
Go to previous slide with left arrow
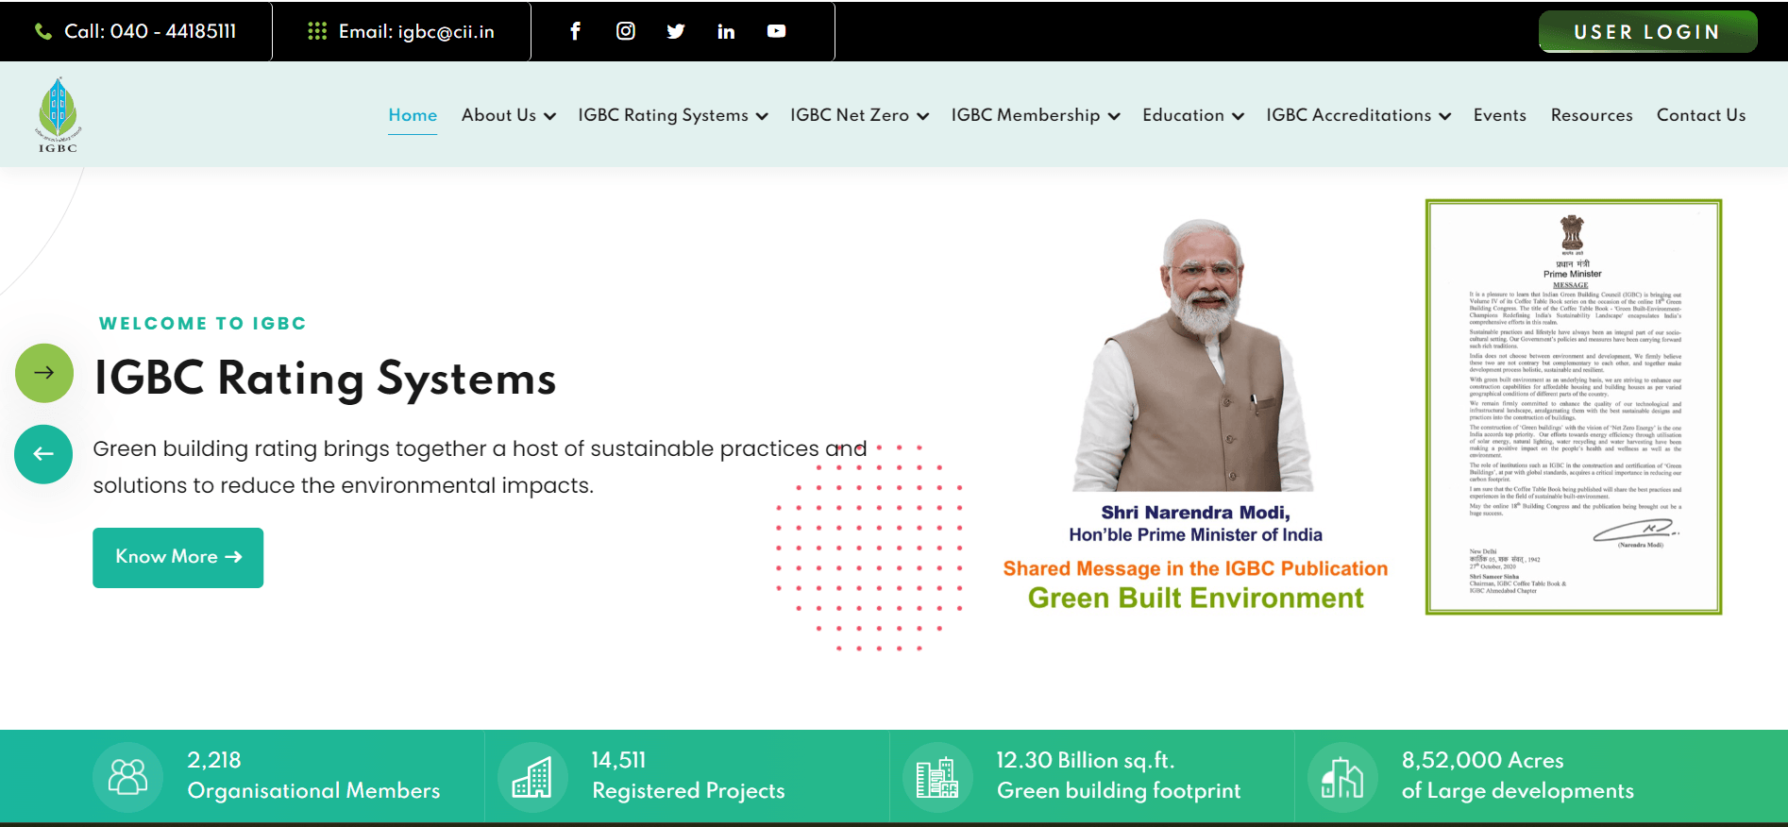(43, 454)
